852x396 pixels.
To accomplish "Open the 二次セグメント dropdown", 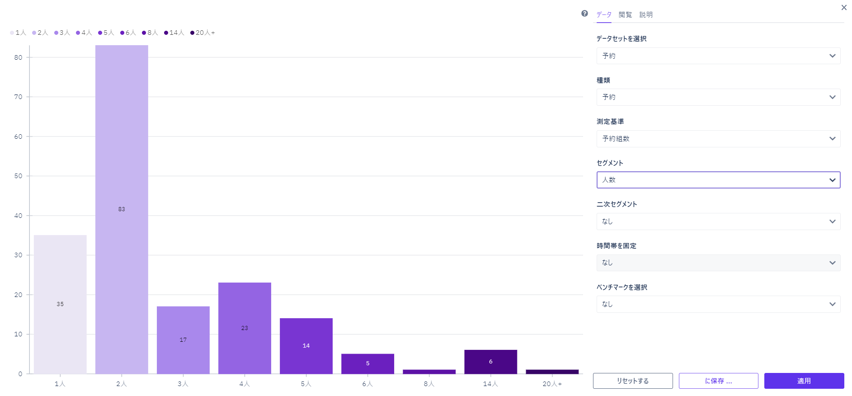I will (x=718, y=222).
